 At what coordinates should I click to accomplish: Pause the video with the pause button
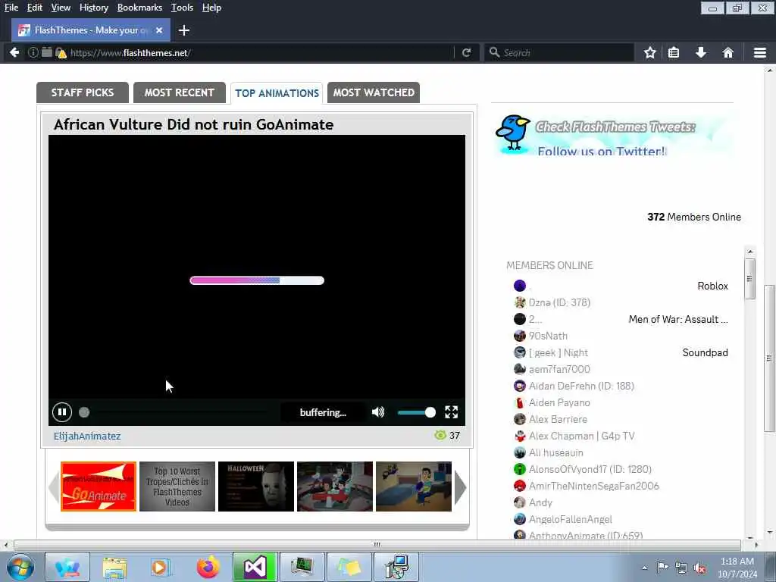click(62, 411)
